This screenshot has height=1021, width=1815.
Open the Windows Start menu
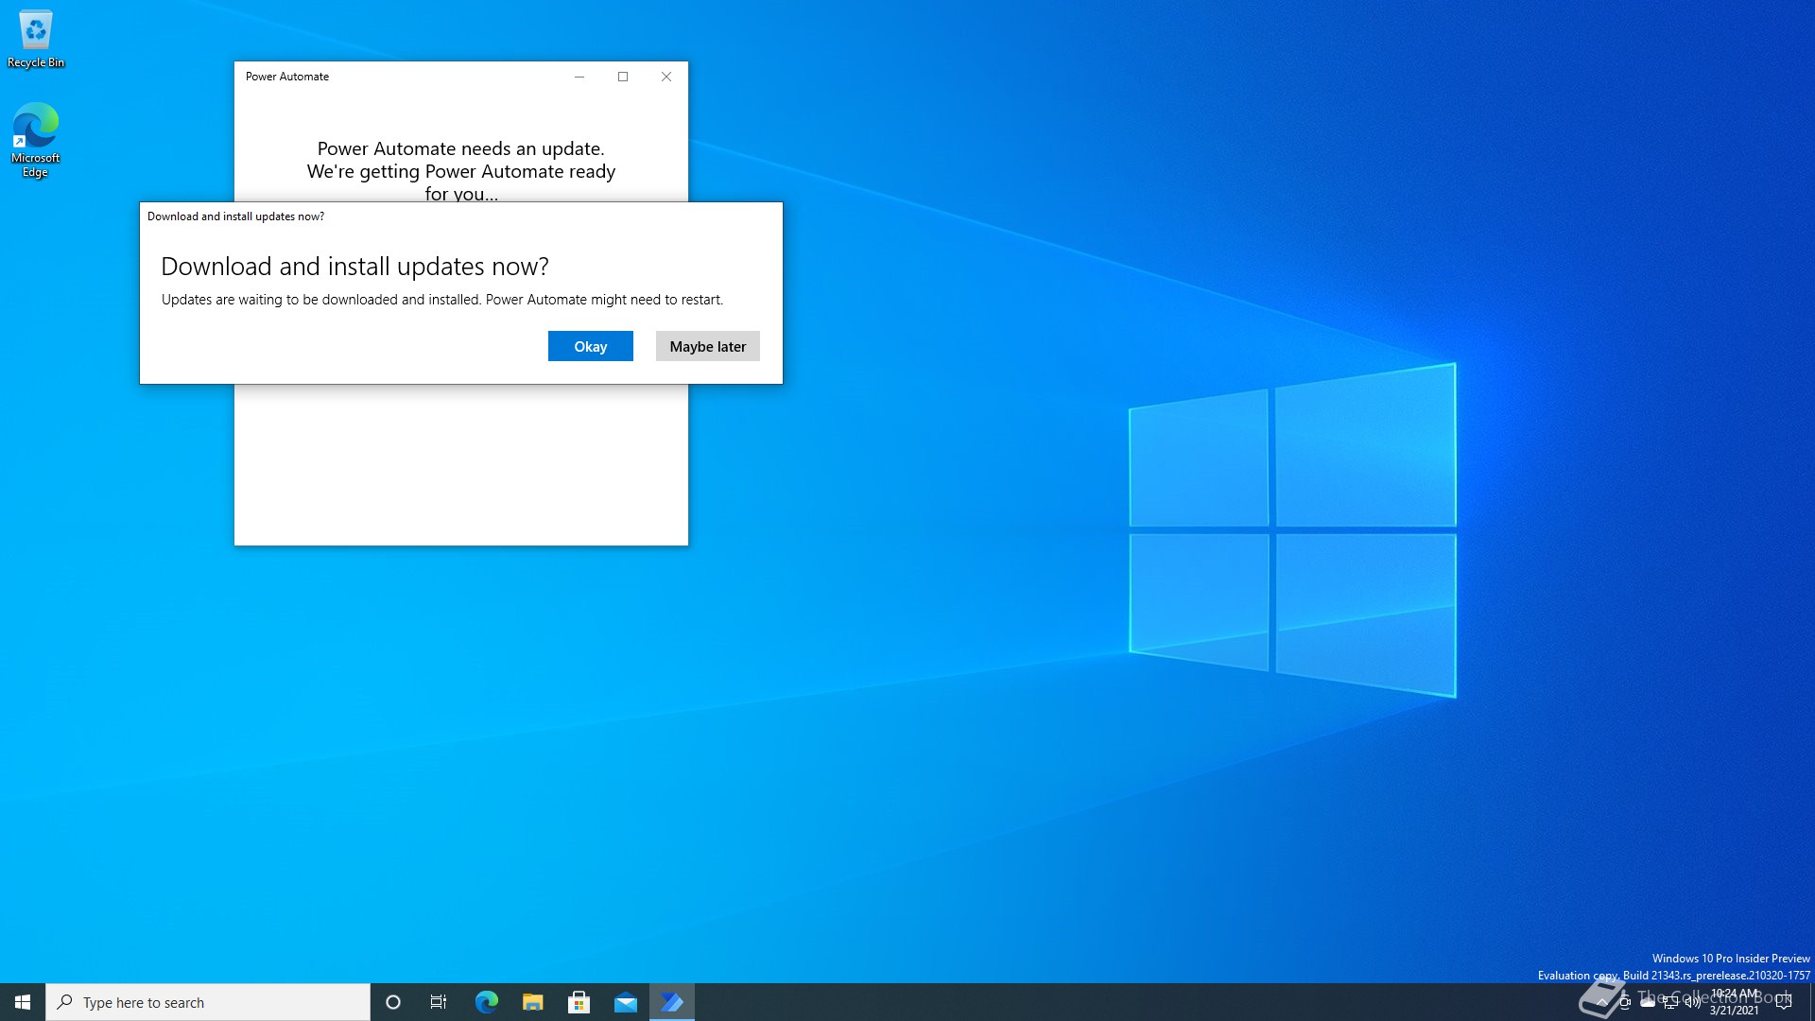pos(23,1002)
